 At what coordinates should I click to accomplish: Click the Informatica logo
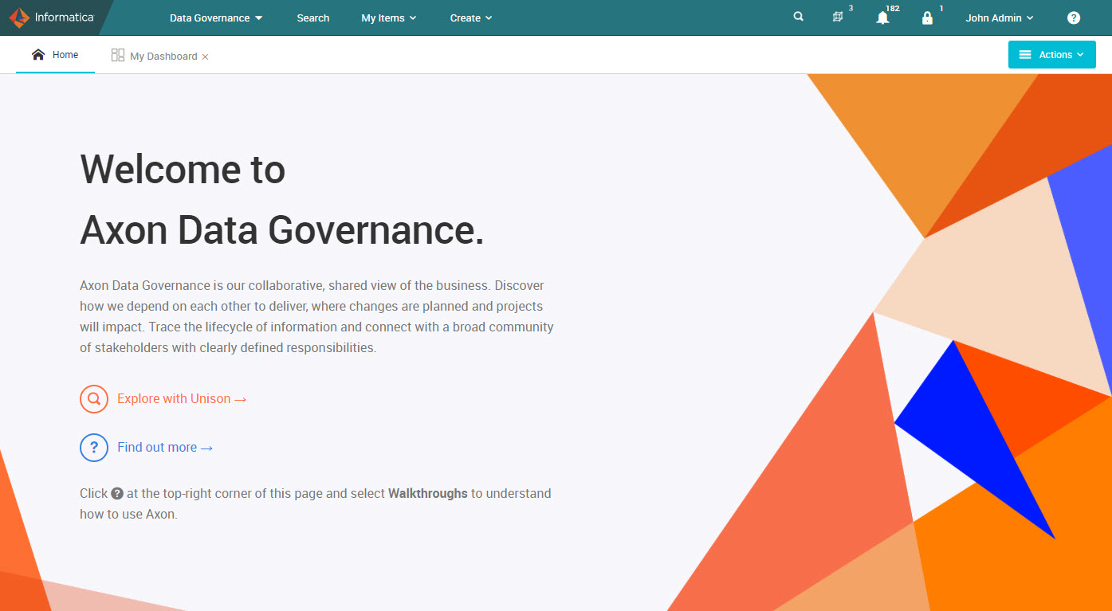pyautogui.click(x=51, y=18)
